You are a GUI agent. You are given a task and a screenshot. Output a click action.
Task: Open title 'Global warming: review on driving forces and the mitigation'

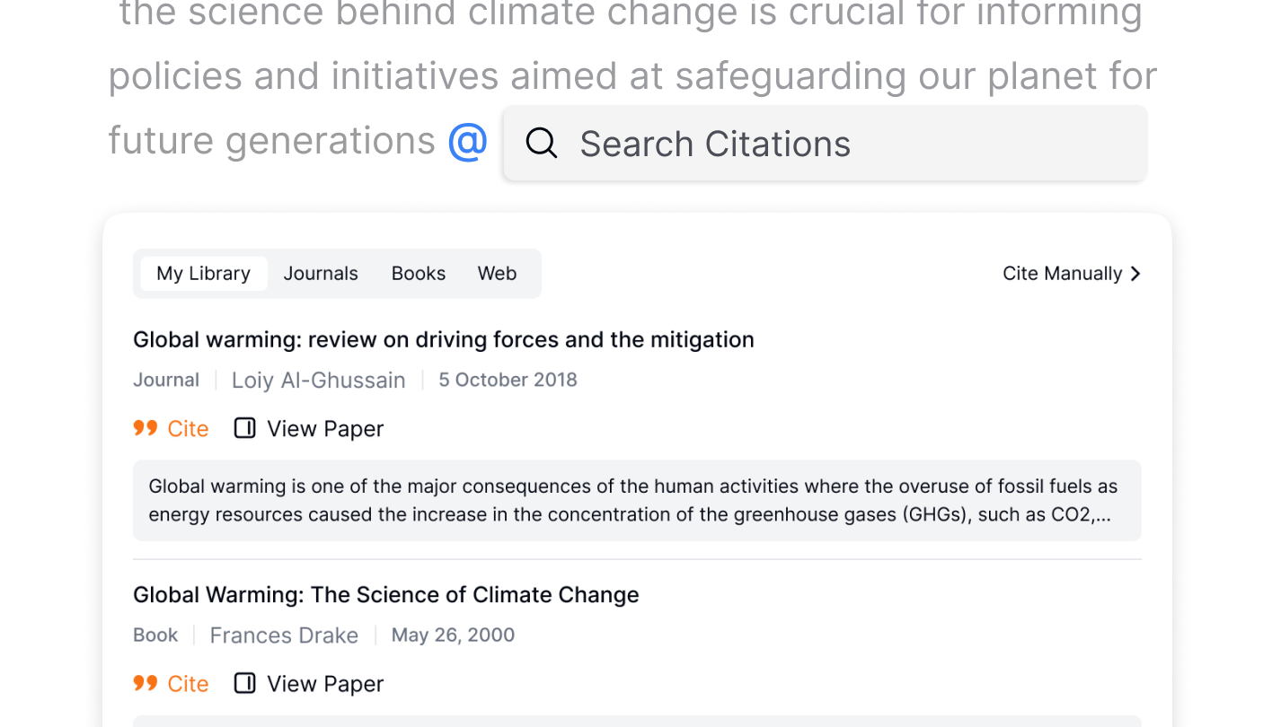[x=444, y=339]
